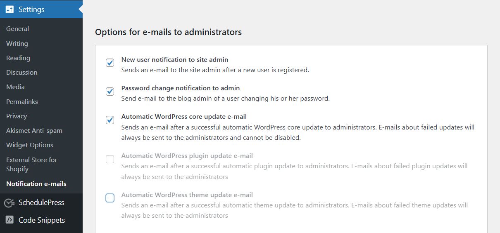Open the General settings page
Viewport: 500px width, 233px height.
click(17, 29)
